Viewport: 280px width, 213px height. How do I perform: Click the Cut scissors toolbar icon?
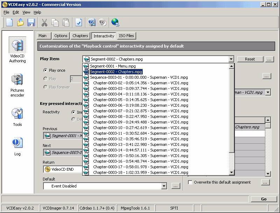point(44,22)
